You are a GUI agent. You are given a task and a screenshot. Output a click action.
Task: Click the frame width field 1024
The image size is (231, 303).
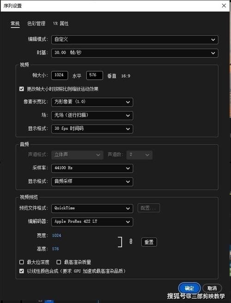click(x=60, y=75)
